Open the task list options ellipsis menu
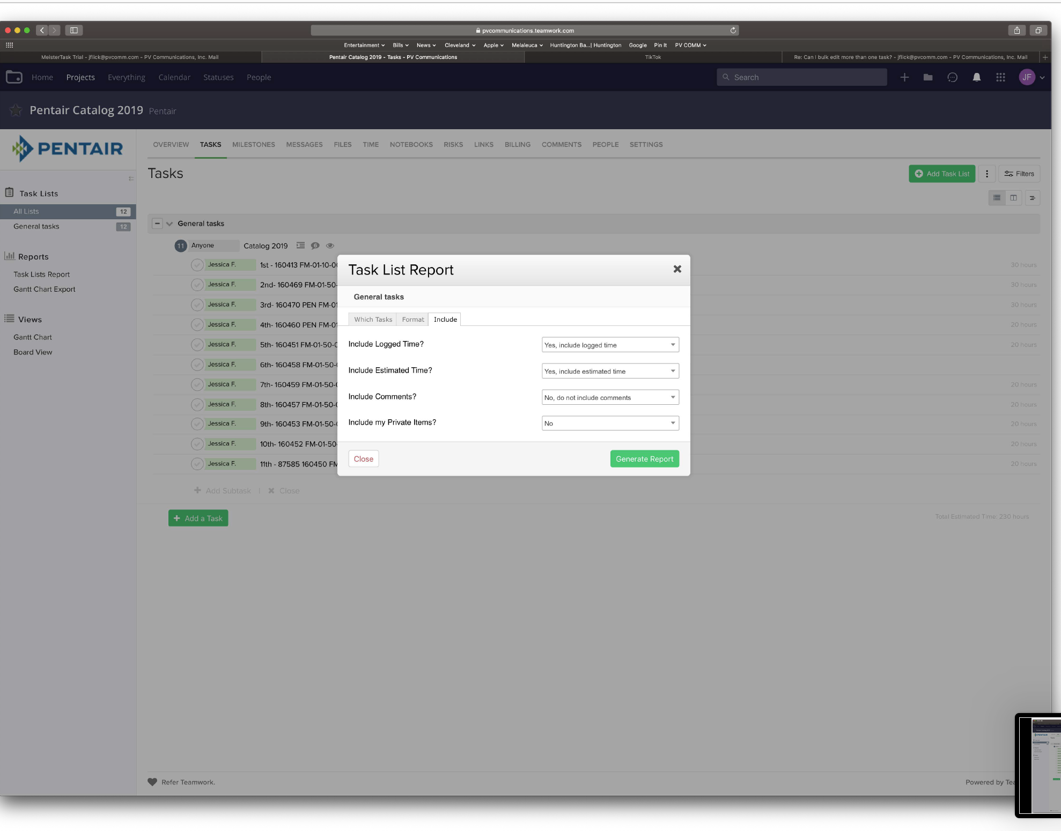This screenshot has width=1061, height=831. (x=986, y=174)
